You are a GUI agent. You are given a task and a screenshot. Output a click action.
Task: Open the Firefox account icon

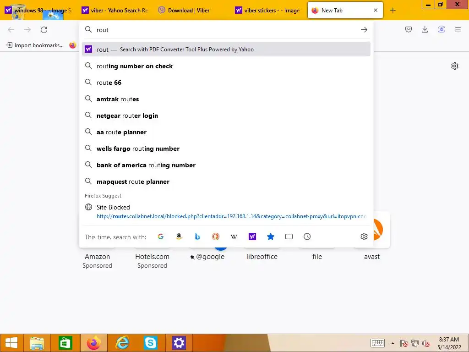[442, 29]
